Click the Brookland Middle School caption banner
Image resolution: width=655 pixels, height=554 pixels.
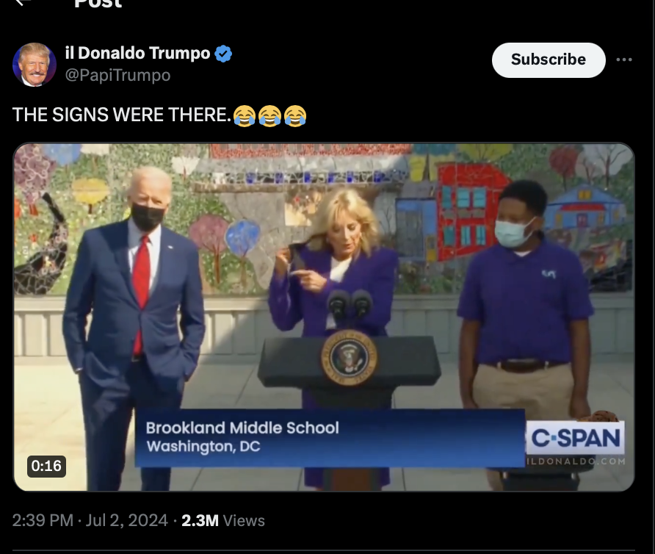pyautogui.click(x=330, y=438)
